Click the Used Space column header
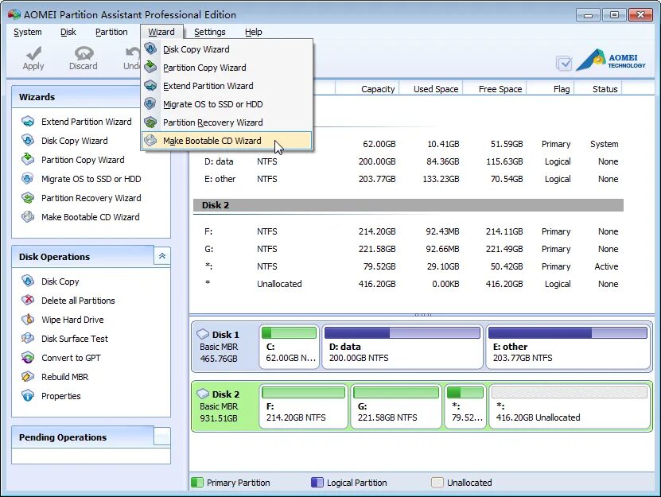Viewport: 661px width, 497px height. click(x=431, y=89)
